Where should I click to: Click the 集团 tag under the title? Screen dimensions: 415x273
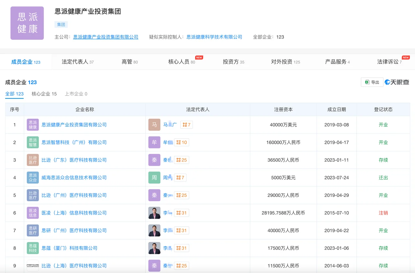click(61, 25)
